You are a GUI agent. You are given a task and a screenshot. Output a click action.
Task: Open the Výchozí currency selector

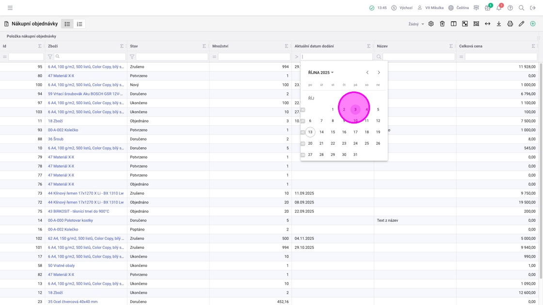[x=402, y=8]
